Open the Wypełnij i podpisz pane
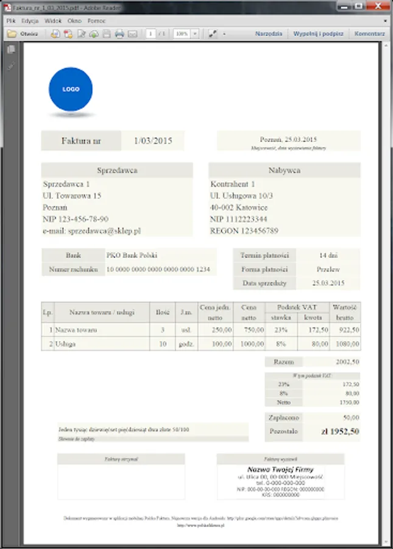393x549 pixels. tap(318, 34)
